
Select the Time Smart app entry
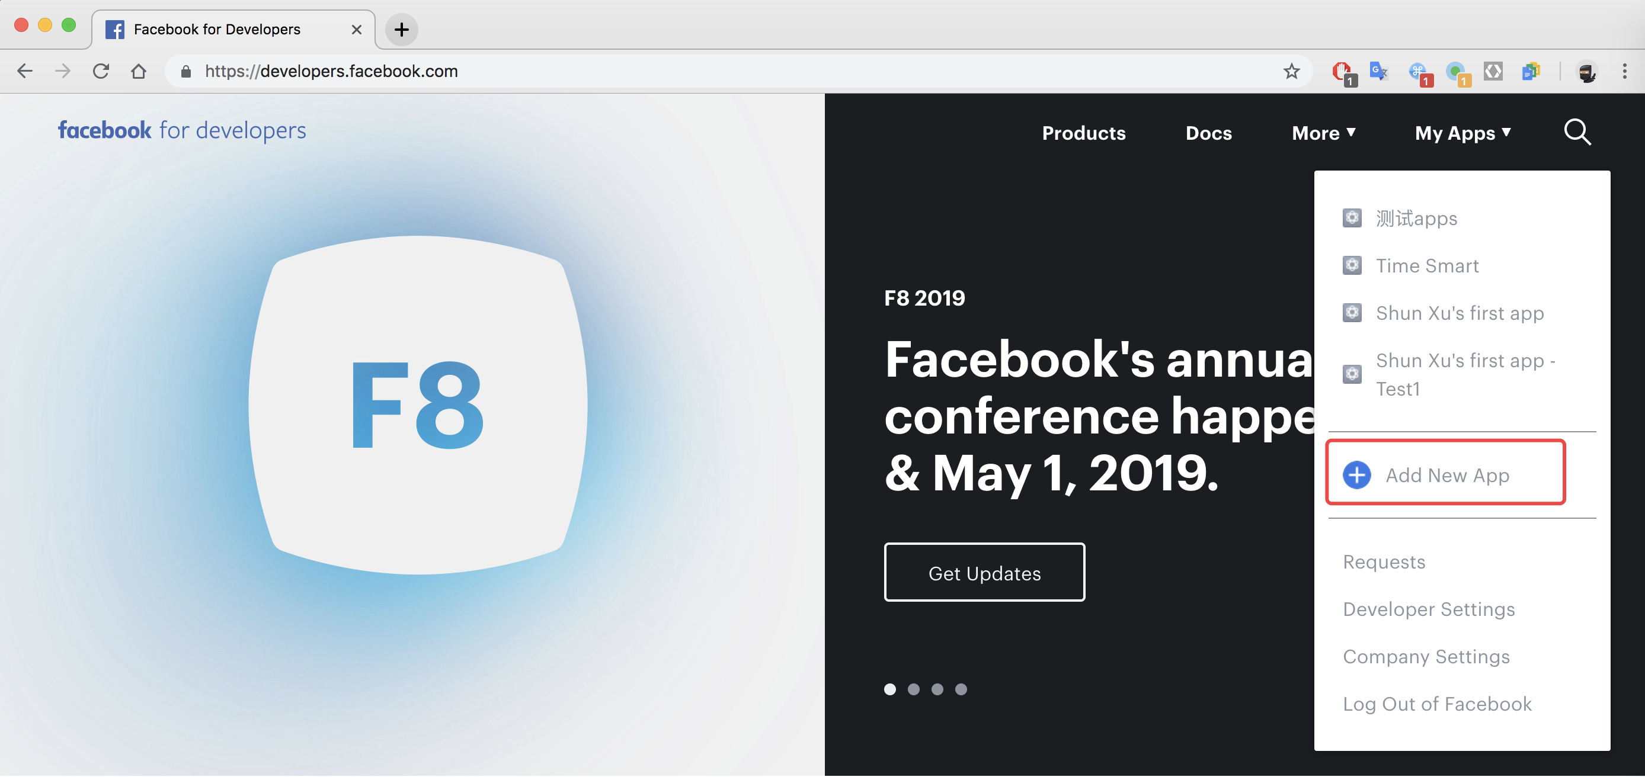[1425, 265]
